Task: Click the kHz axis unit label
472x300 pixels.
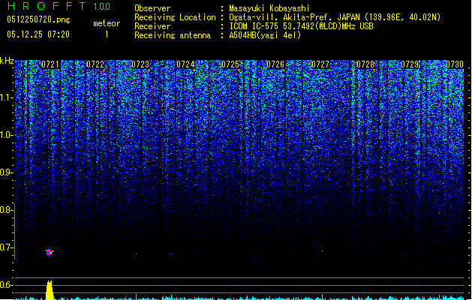Action: coord(7,61)
